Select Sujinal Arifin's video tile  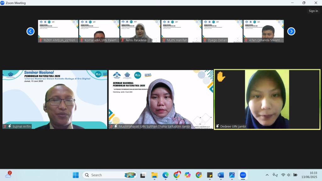(x=55, y=99)
